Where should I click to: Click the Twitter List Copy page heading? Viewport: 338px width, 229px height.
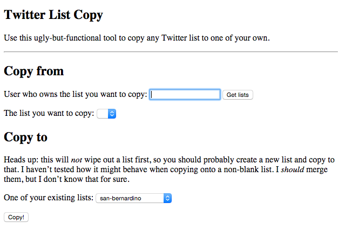point(53,15)
